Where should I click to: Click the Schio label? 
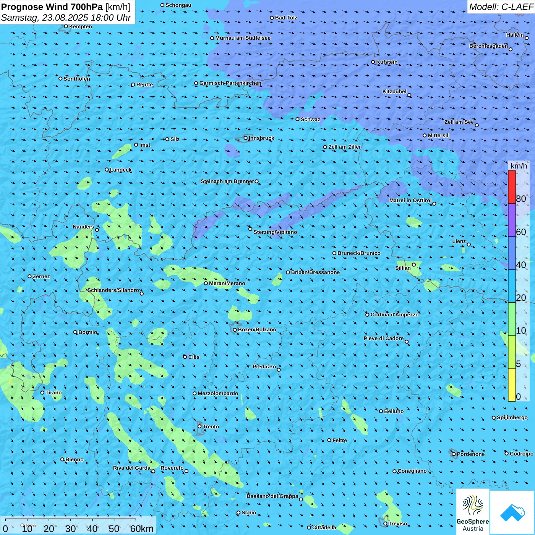(x=249, y=512)
